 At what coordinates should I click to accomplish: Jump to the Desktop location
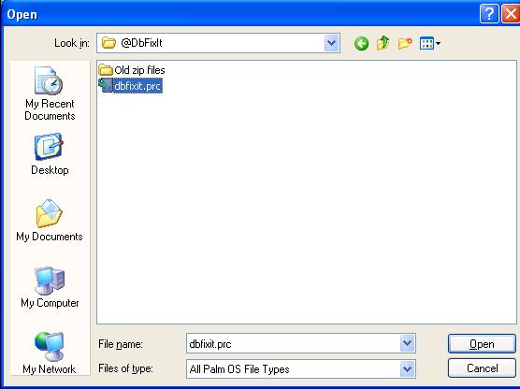pyautogui.click(x=50, y=154)
